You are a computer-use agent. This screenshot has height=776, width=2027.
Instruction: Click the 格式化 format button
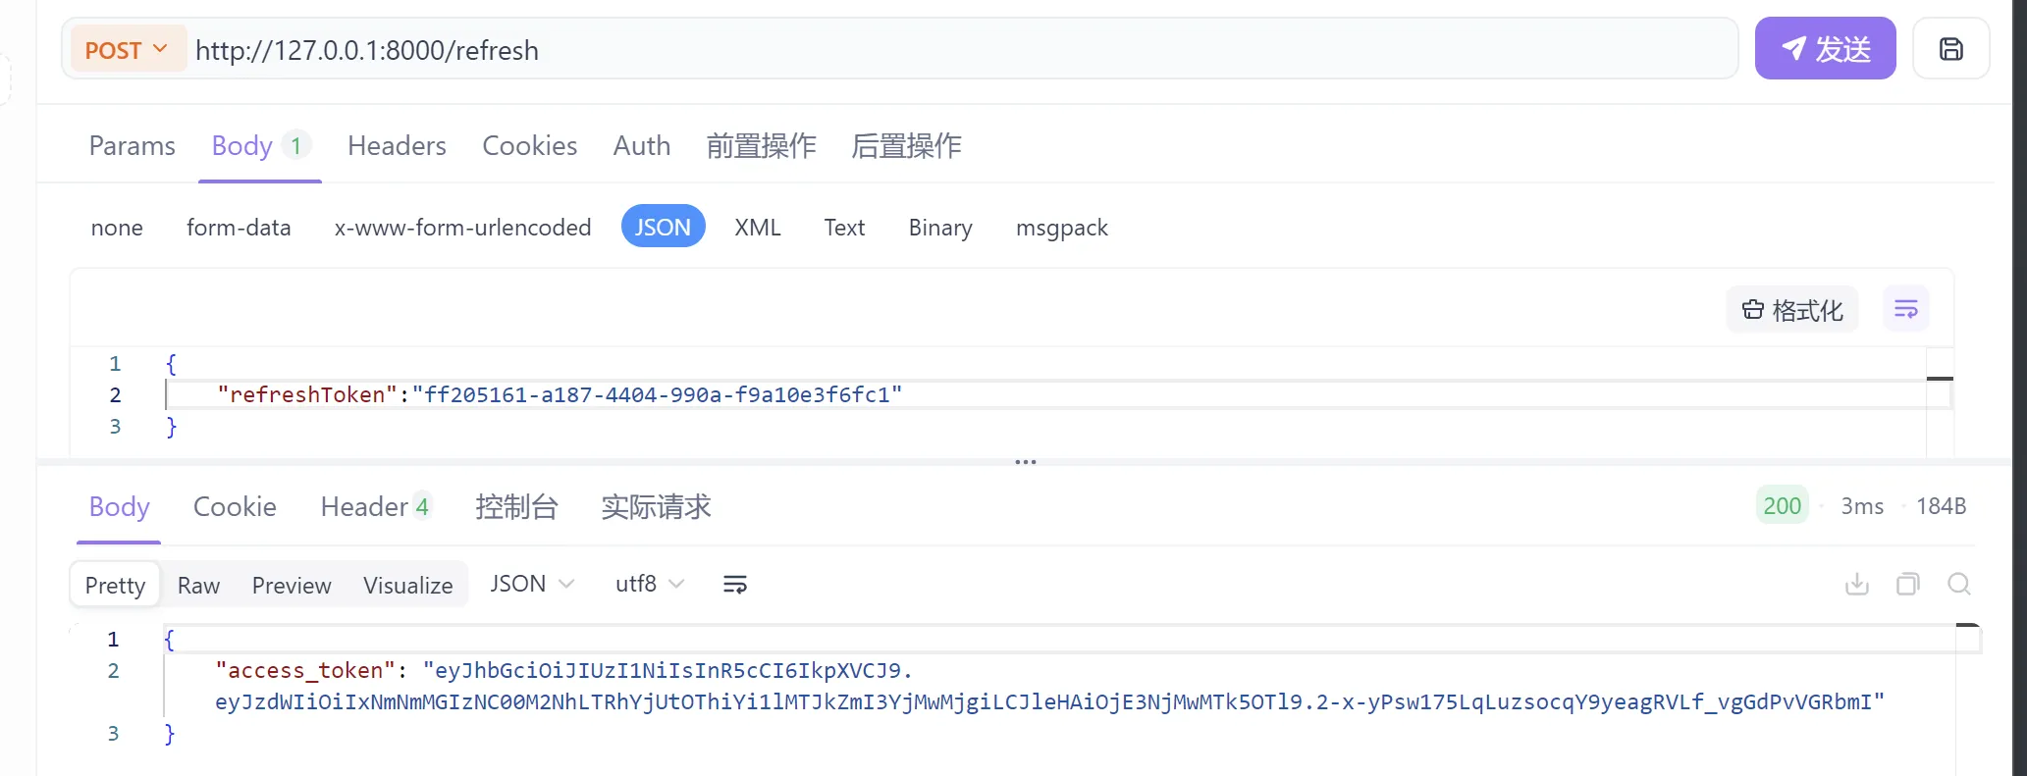tap(1792, 310)
